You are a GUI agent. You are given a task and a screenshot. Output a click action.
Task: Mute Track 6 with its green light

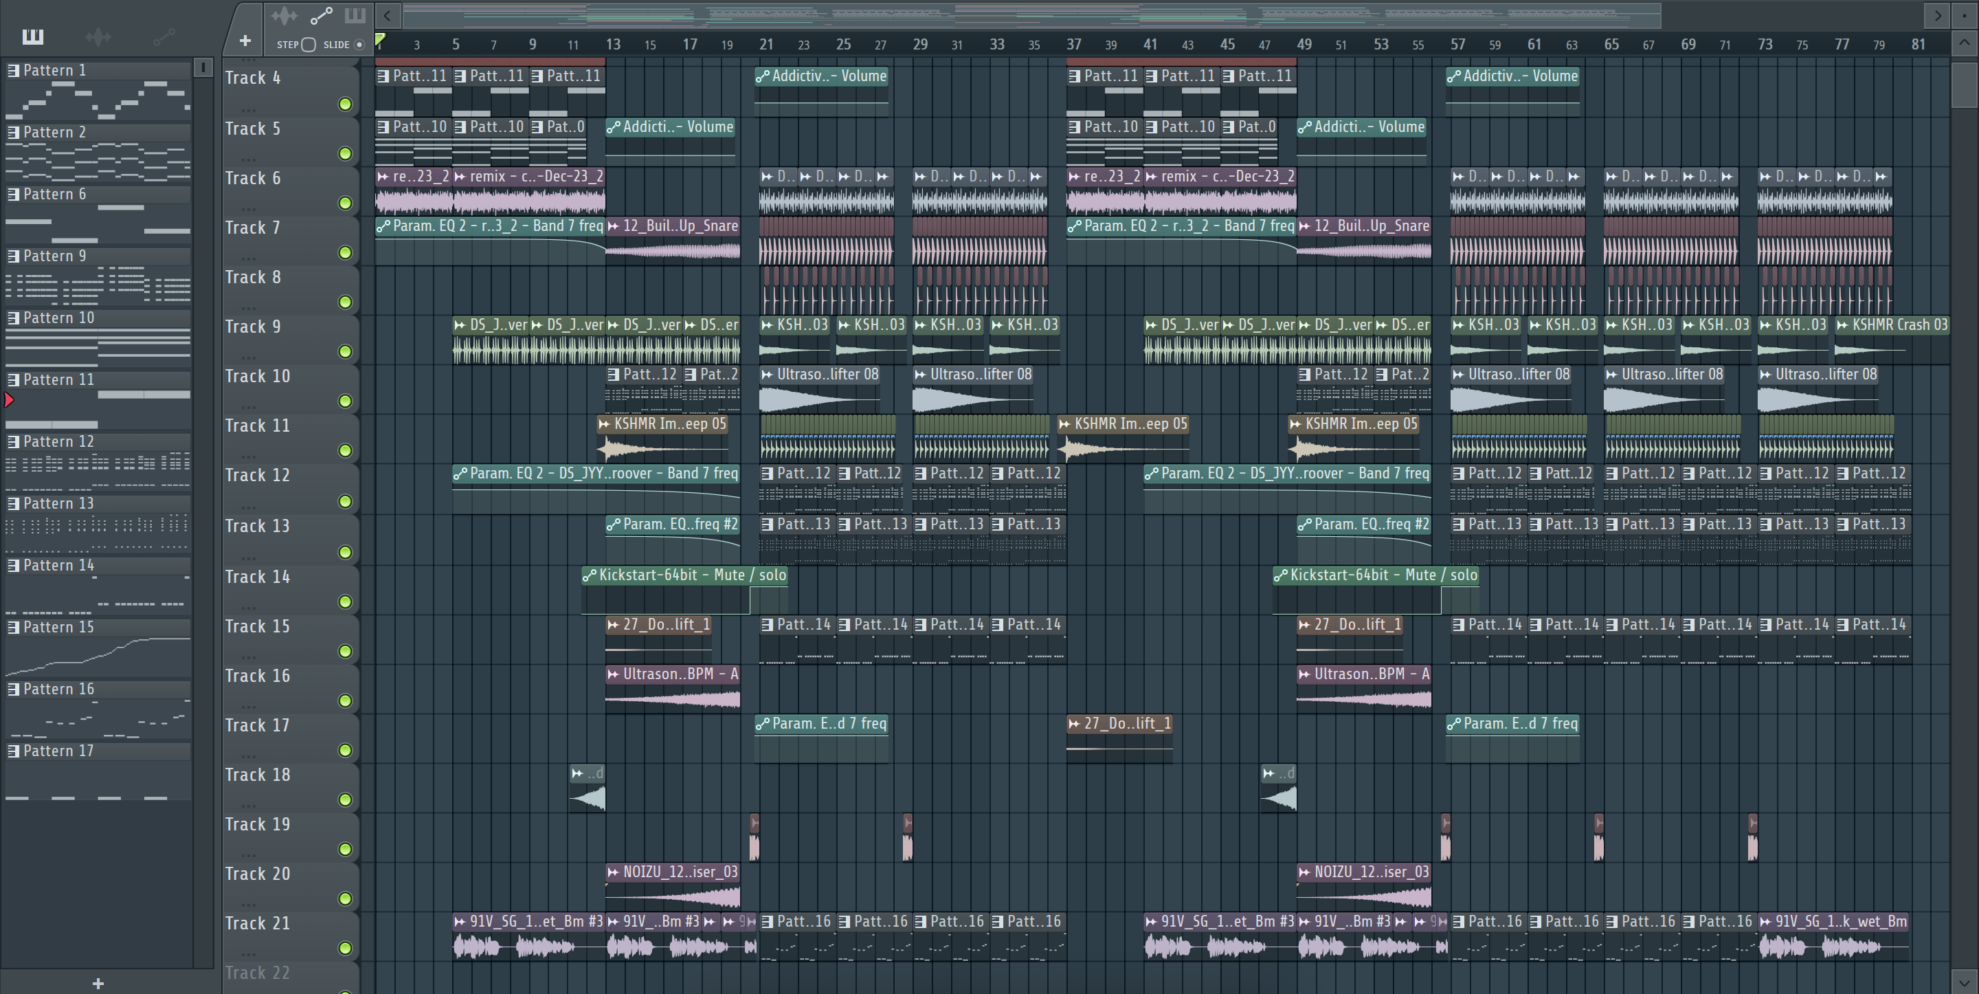point(345,203)
